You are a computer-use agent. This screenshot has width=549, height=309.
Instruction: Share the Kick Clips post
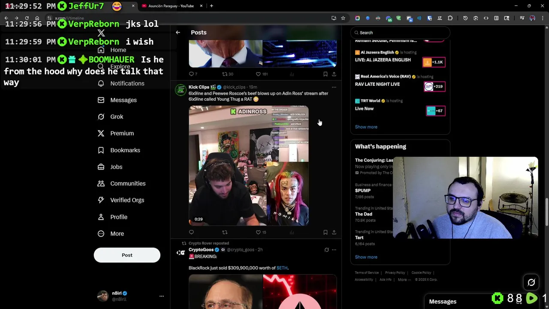334,232
